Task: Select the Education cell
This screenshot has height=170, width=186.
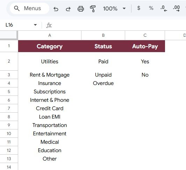Action: [50, 150]
